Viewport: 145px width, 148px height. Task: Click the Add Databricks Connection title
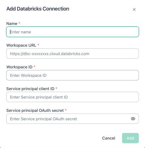pos(38,9)
